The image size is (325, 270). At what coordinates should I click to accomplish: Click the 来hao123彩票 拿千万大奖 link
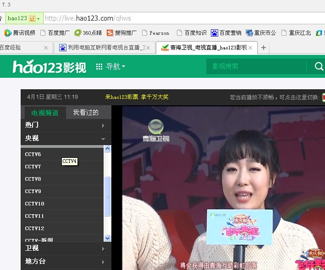coord(137,97)
